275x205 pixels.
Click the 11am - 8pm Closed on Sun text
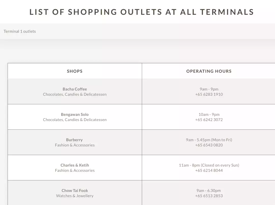coord(209,165)
